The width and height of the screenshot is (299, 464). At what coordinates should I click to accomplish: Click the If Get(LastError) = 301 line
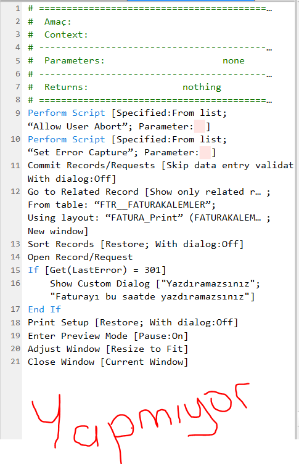tap(97, 270)
